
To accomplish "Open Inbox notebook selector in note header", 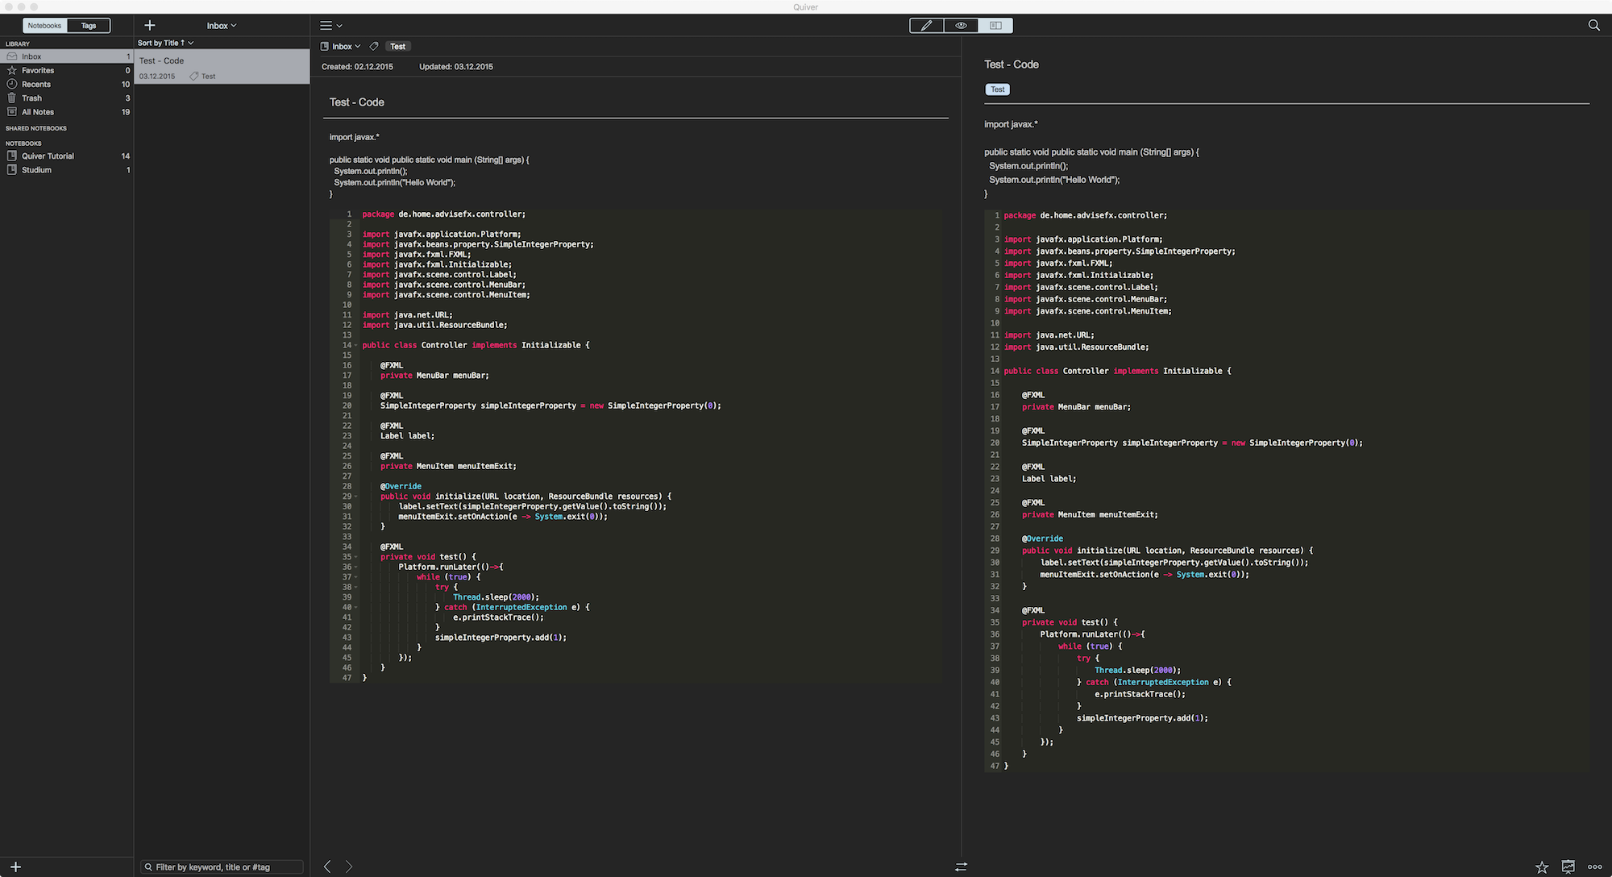I will click(x=342, y=47).
